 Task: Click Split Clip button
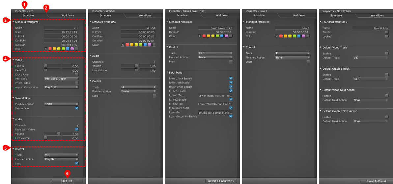tap(67, 181)
